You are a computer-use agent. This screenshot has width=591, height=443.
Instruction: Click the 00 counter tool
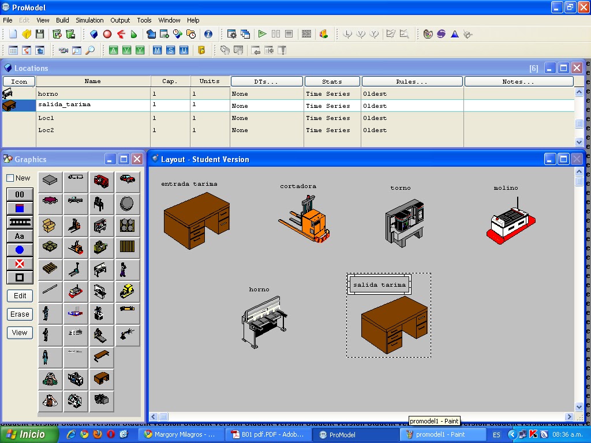tap(19, 194)
